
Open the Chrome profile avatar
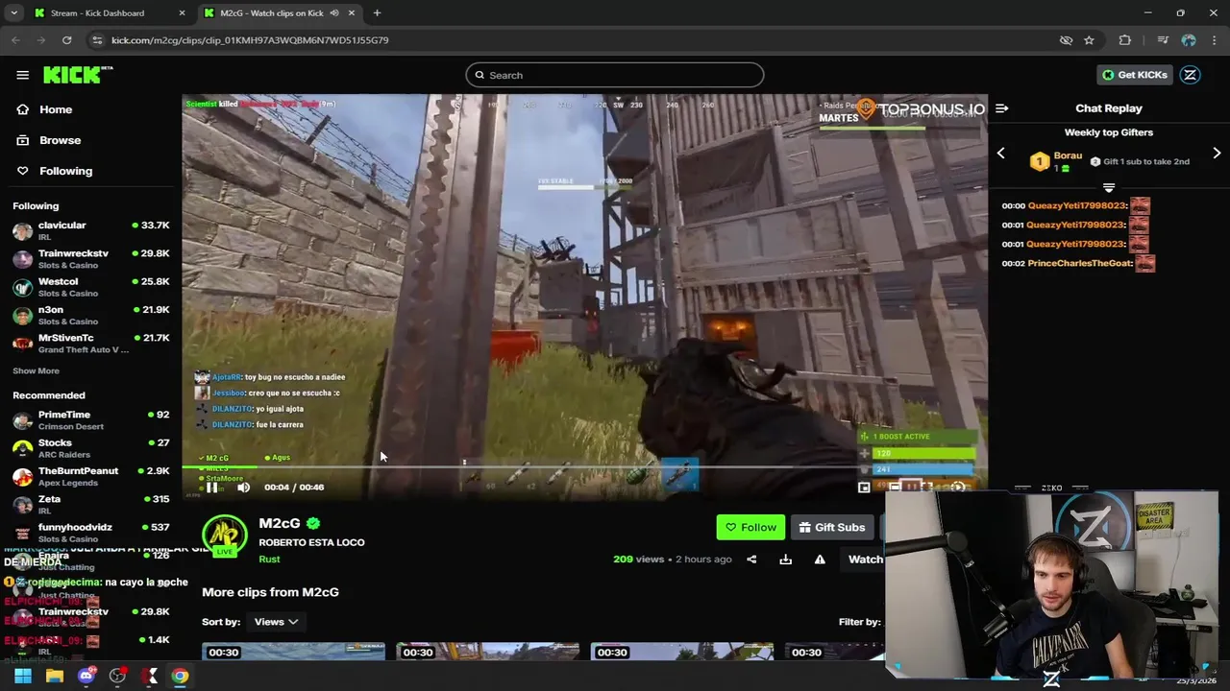point(1189,40)
